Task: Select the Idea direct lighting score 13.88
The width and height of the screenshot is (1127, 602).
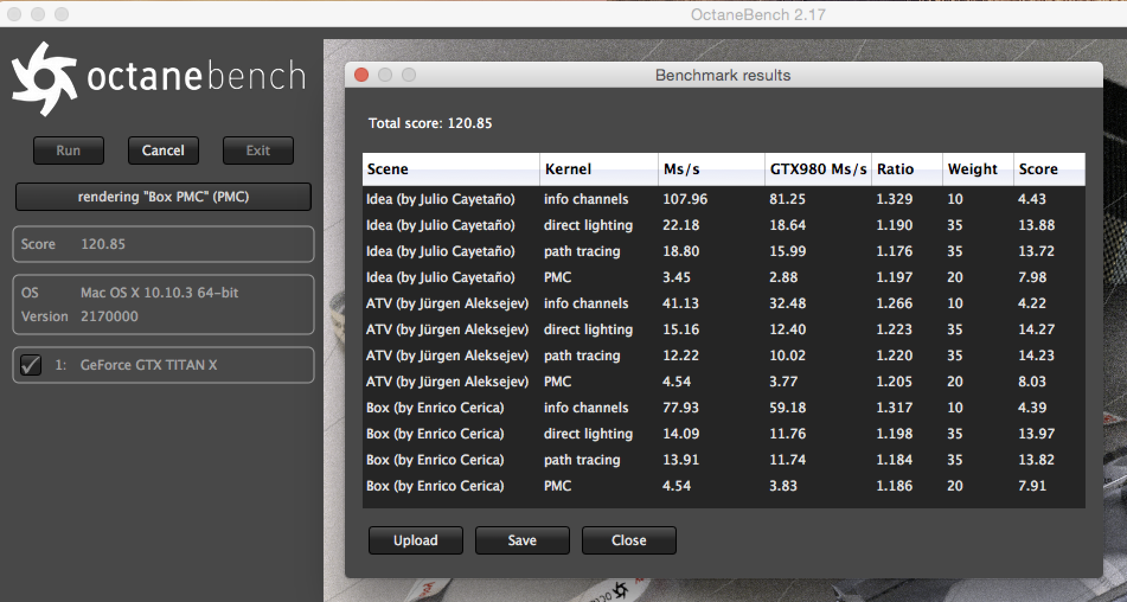Action: (1036, 225)
